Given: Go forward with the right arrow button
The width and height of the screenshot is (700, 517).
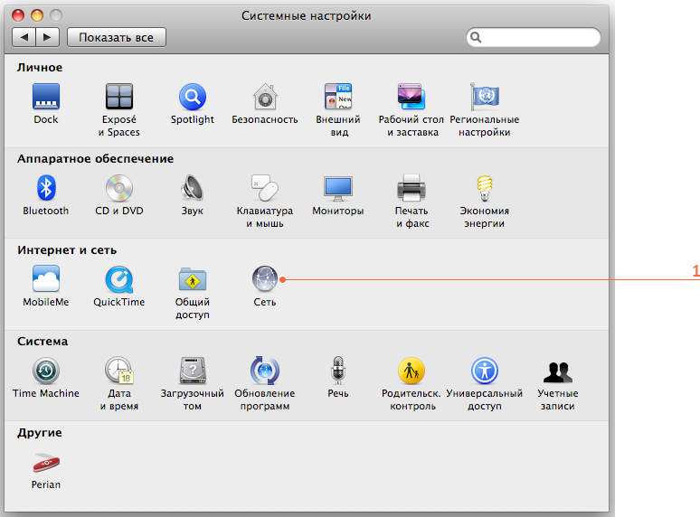Looking at the screenshot, I should [x=48, y=37].
